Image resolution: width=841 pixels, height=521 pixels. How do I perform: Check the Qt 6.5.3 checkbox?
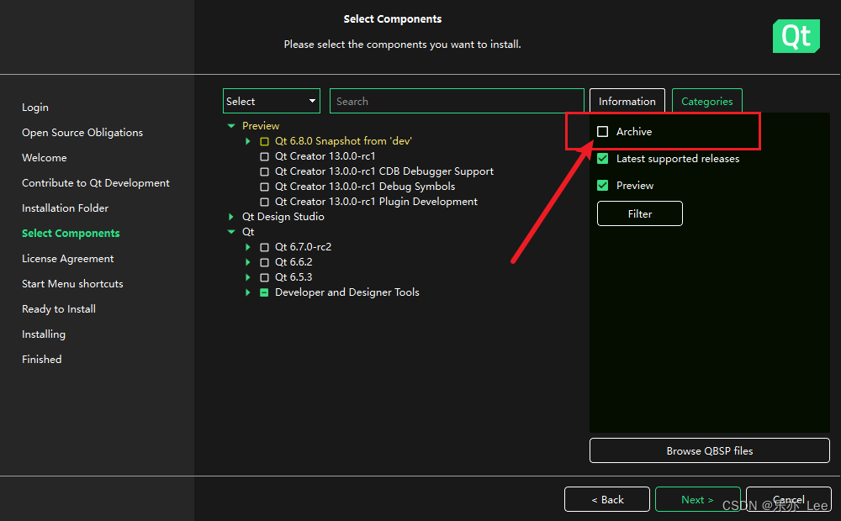(x=264, y=277)
